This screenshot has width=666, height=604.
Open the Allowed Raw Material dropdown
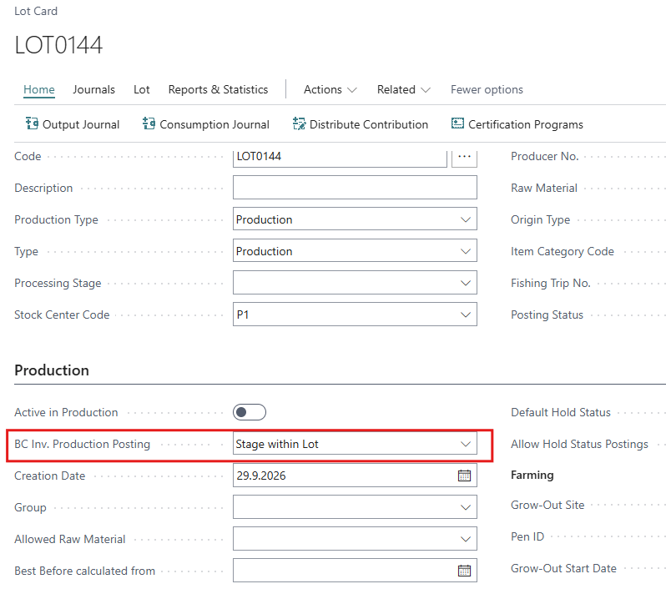[466, 539]
